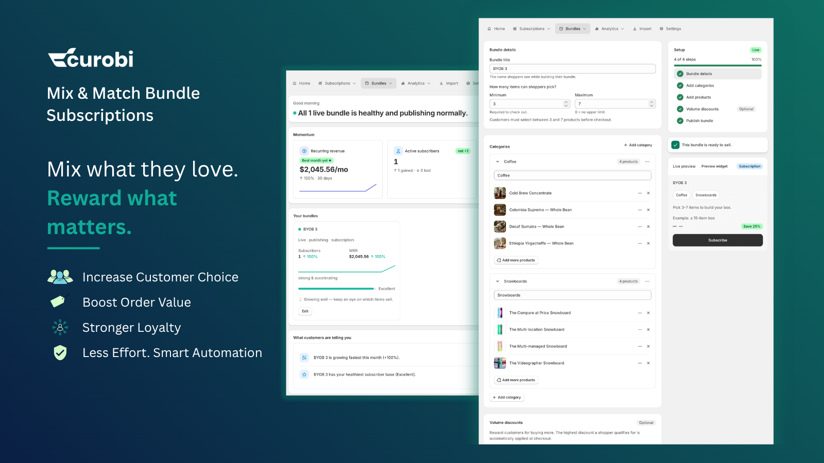
Task: Click the Cold Brew Concentrate product thumbnail
Action: pyautogui.click(x=500, y=193)
